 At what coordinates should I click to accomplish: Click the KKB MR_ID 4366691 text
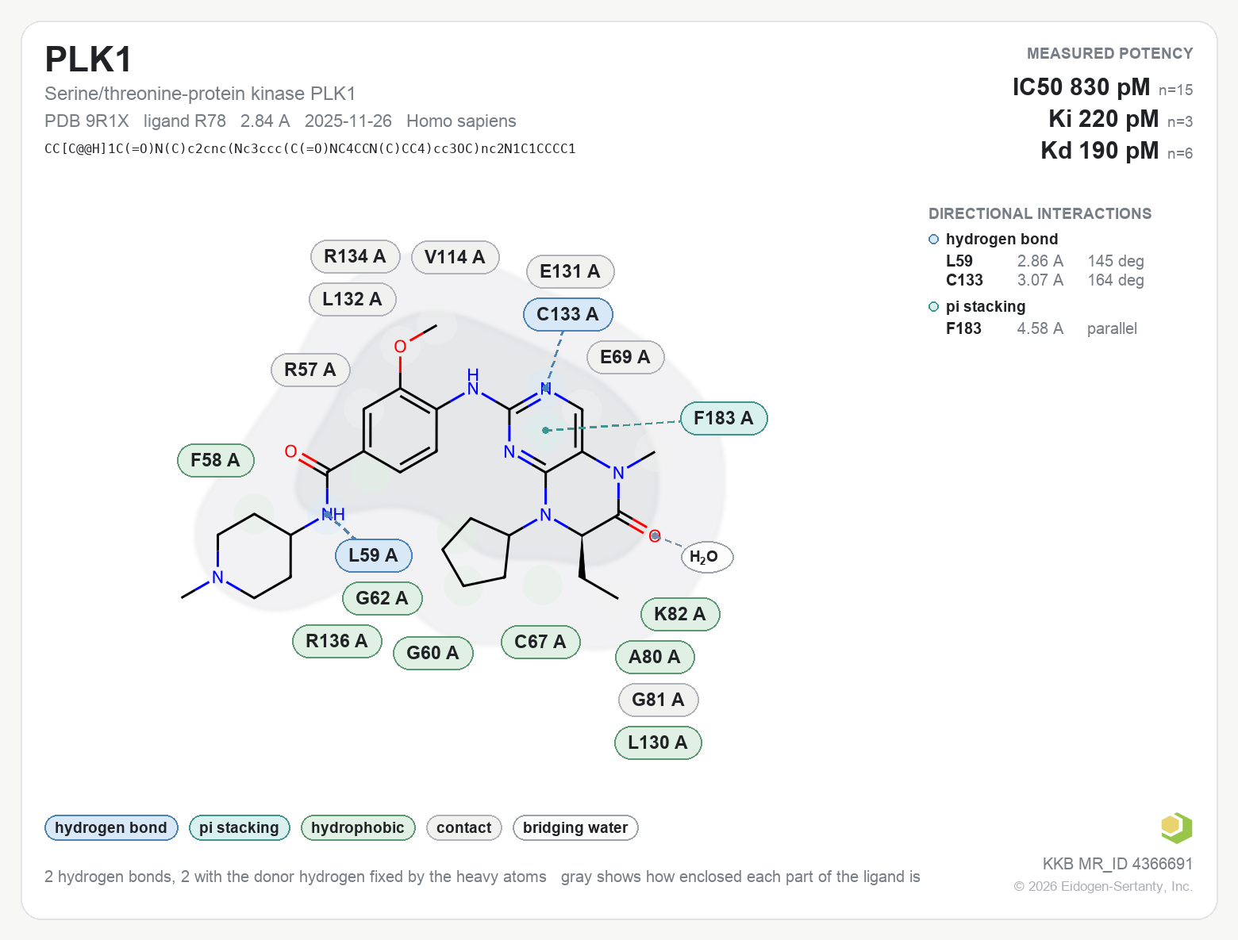(x=1117, y=864)
